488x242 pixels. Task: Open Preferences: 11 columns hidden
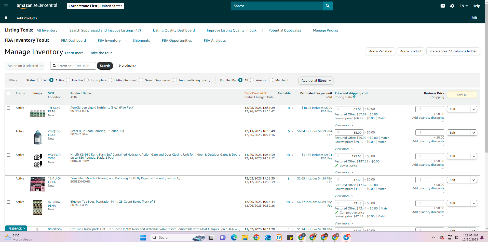[453, 51]
